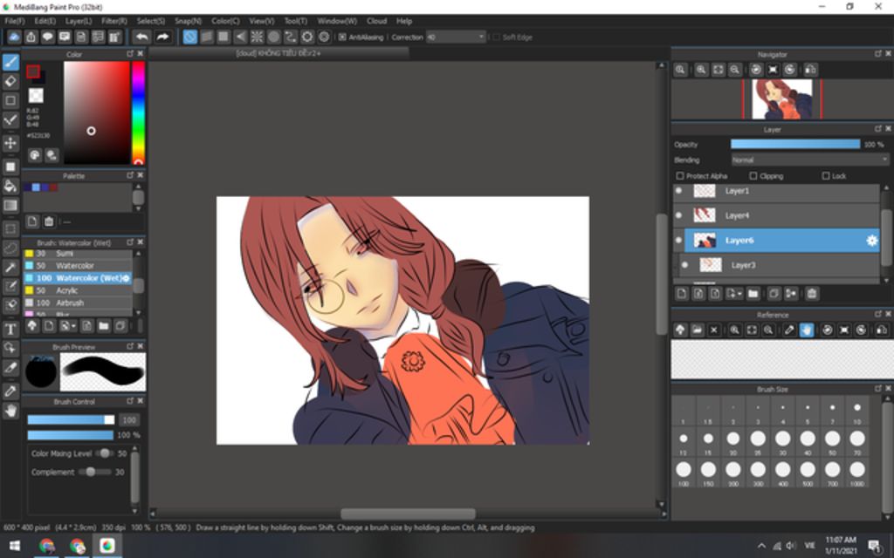Select the Text tool

coord(10,329)
